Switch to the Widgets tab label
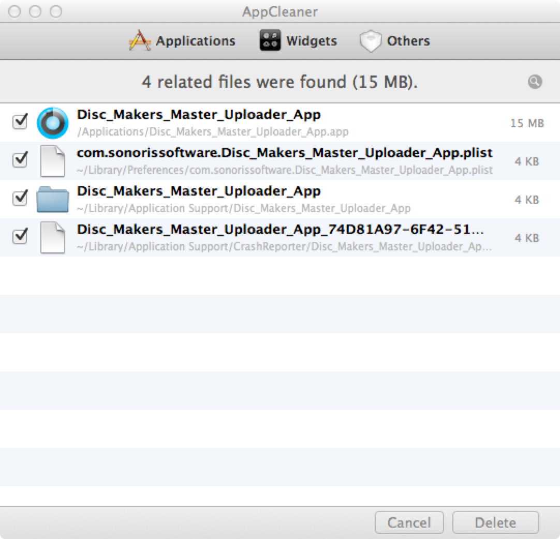The height and width of the screenshot is (539, 560). 312,41
